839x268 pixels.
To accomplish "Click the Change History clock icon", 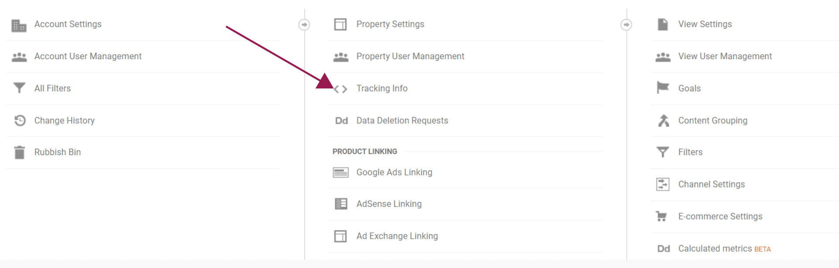I will tap(20, 120).
